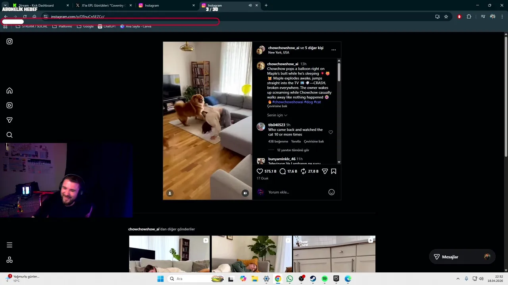The width and height of the screenshot is (508, 285).
Task: Click the browser Home button
Action: coord(34,17)
